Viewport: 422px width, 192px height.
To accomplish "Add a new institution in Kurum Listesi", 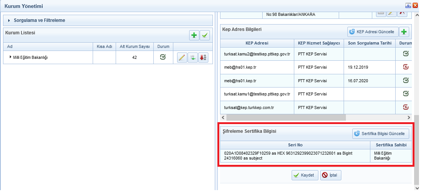I will [194, 35].
